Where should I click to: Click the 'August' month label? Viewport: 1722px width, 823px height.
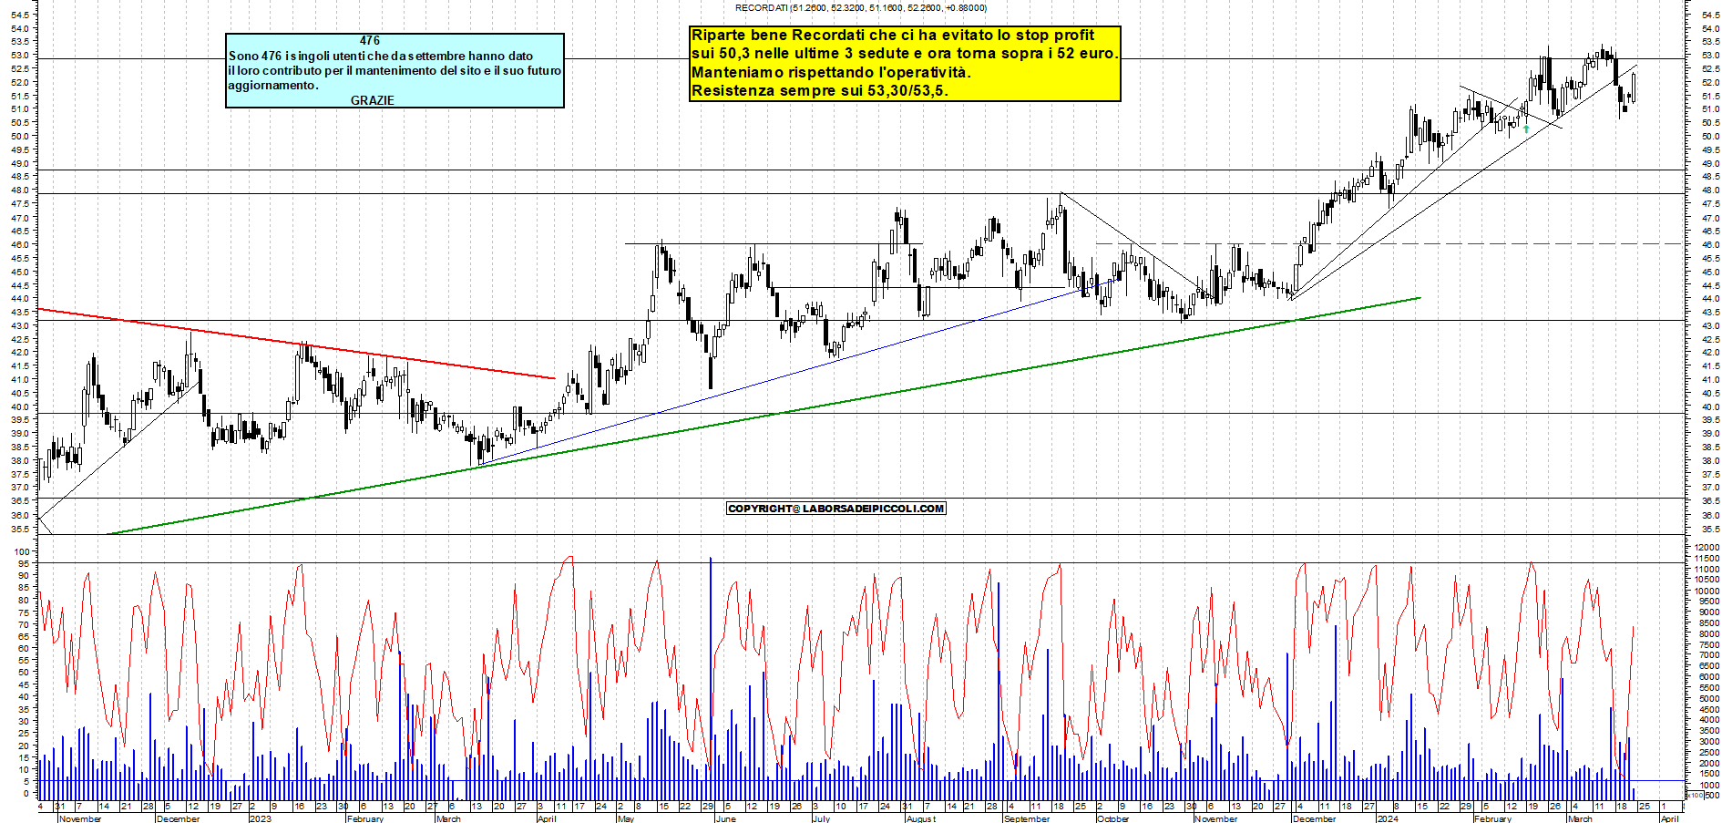pyautogui.click(x=921, y=818)
